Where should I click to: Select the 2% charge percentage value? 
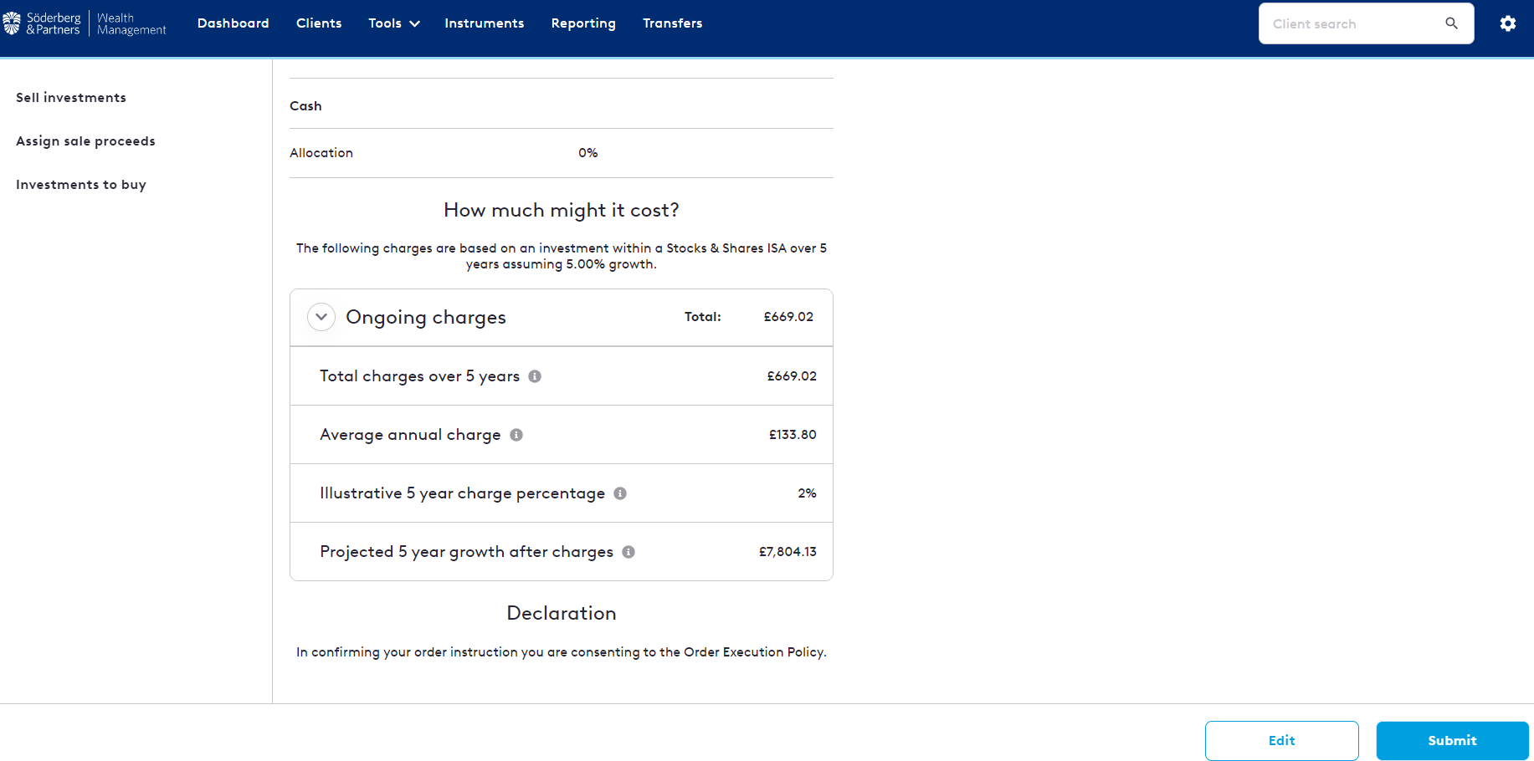(807, 493)
